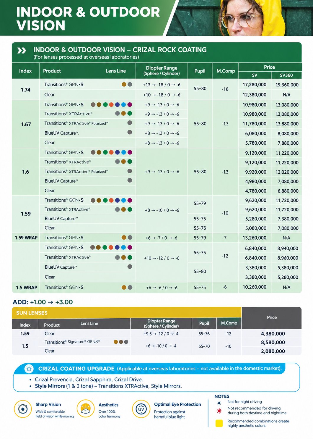Screen dimensions: 313x439
Task: Click the gray dot in the 1.67 XTRActive Polarized row
Action: 130,123
